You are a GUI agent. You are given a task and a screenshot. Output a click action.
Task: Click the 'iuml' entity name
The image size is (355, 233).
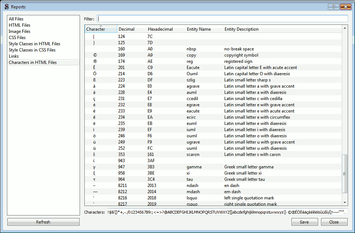[191, 130]
